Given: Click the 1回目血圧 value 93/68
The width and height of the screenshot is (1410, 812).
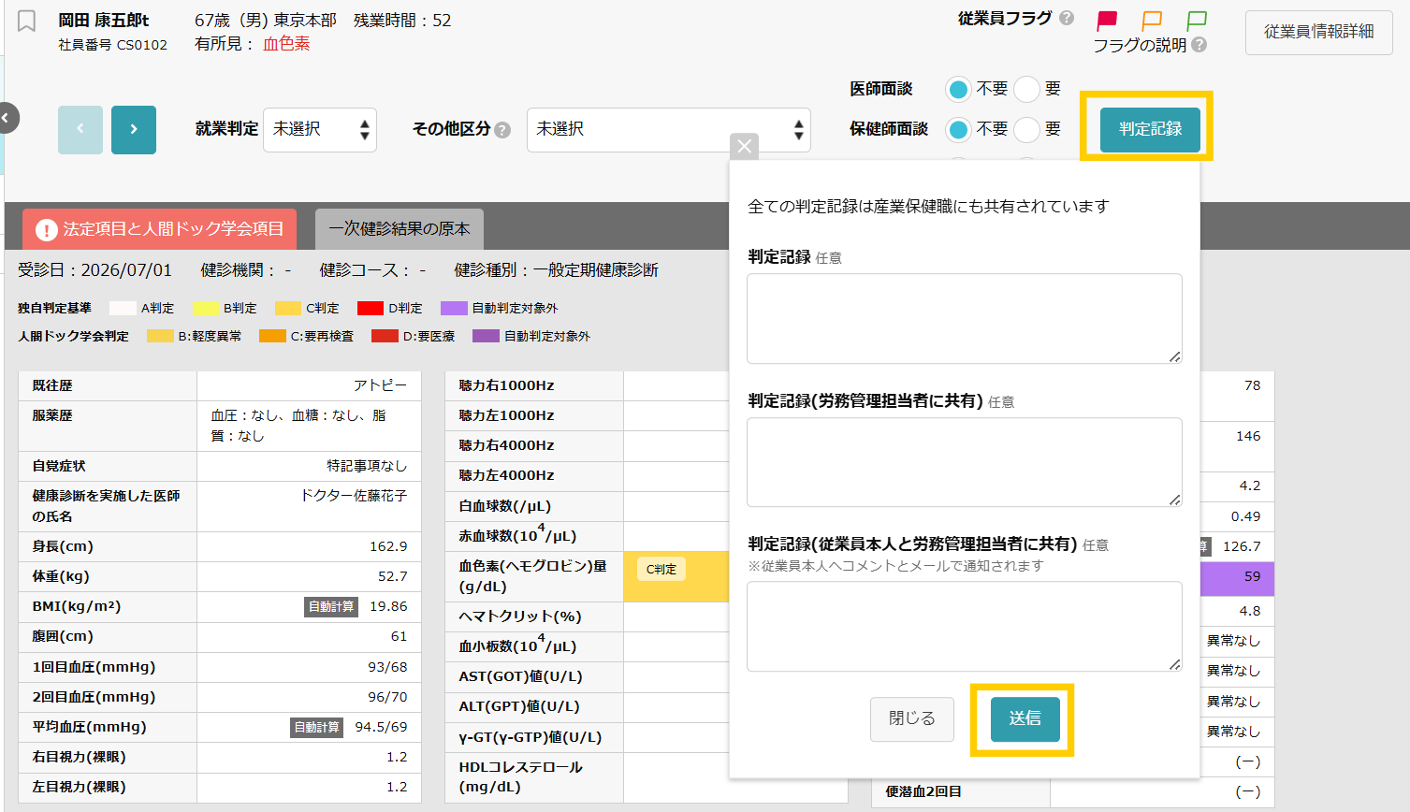Looking at the screenshot, I should click(x=387, y=667).
